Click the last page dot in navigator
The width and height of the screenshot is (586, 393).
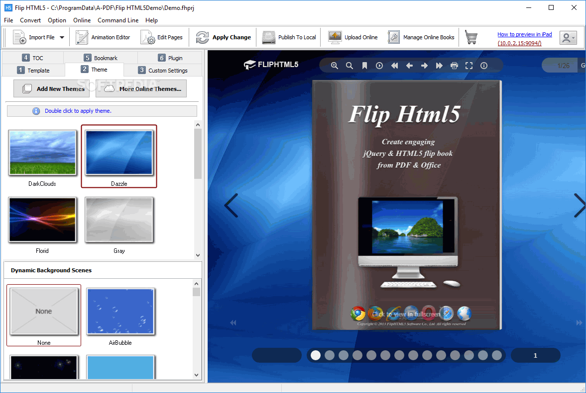[x=497, y=355]
